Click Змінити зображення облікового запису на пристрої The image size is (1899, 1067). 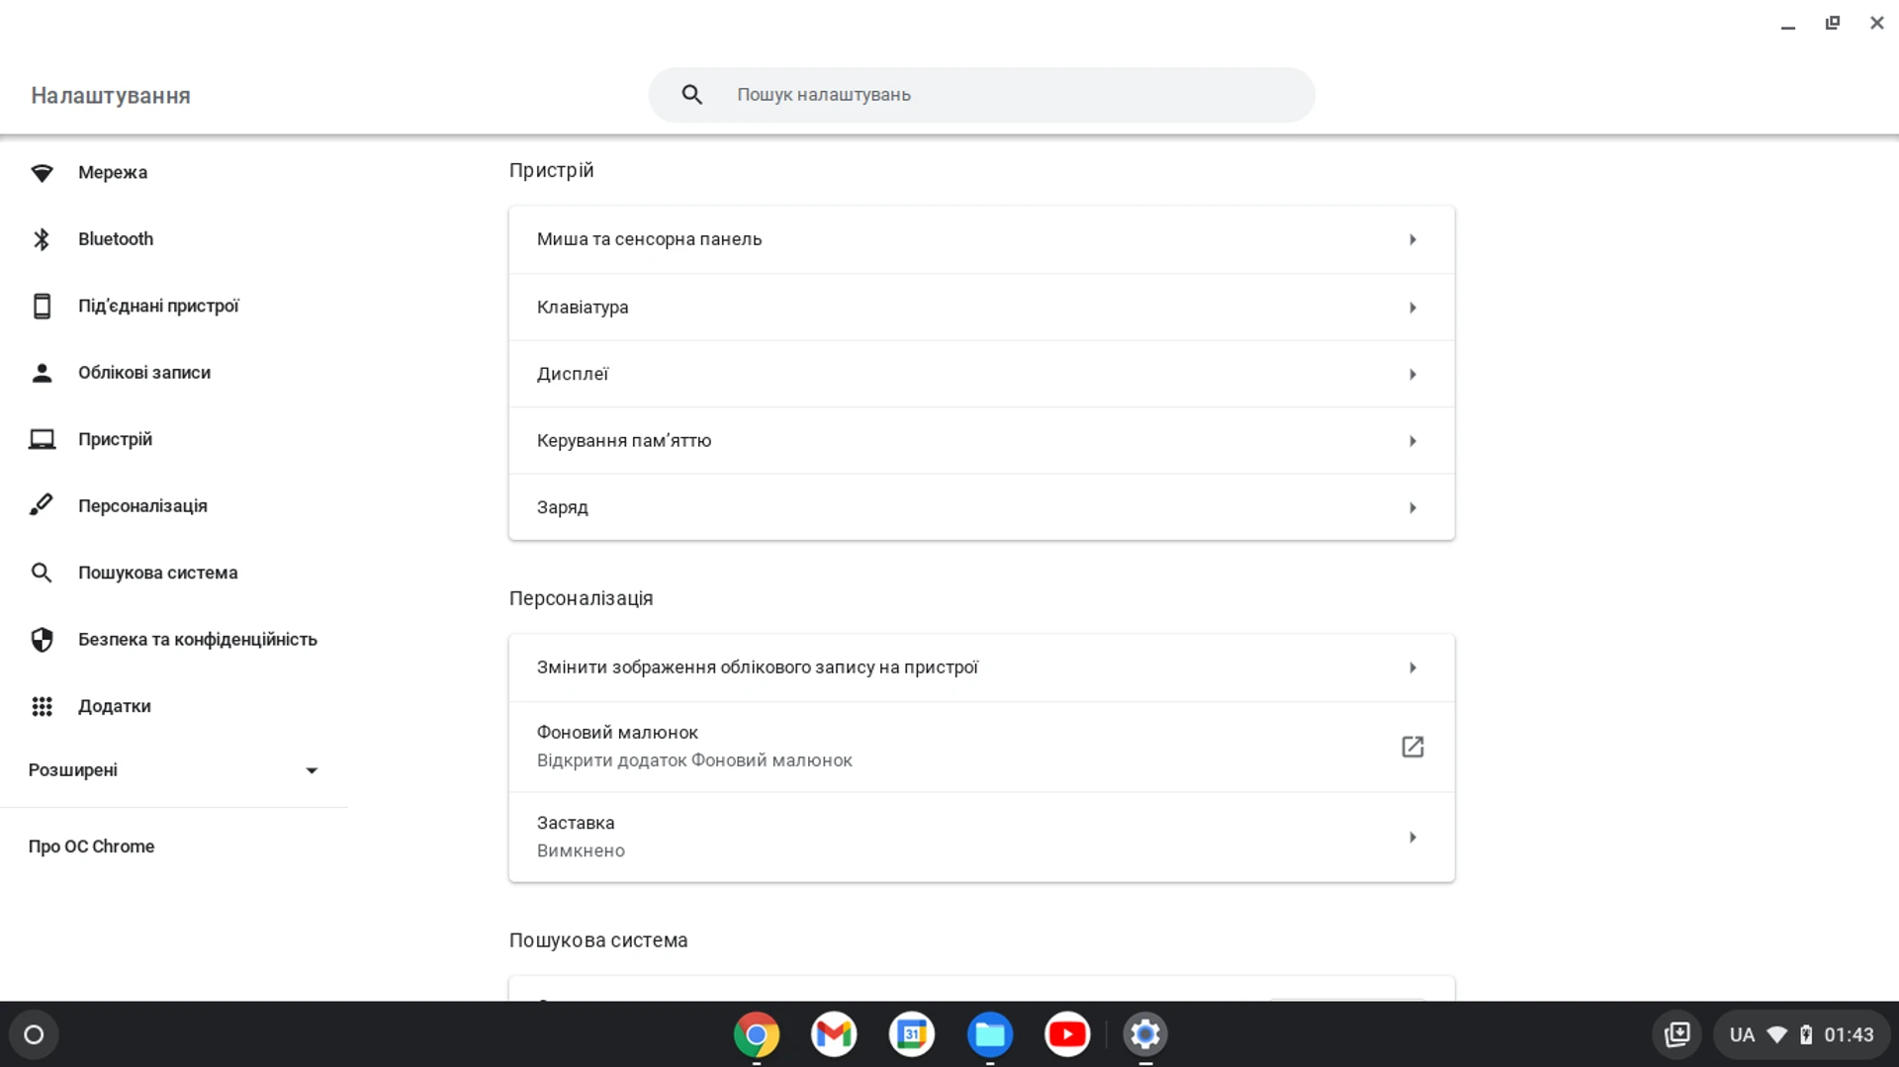pos(980,667)
